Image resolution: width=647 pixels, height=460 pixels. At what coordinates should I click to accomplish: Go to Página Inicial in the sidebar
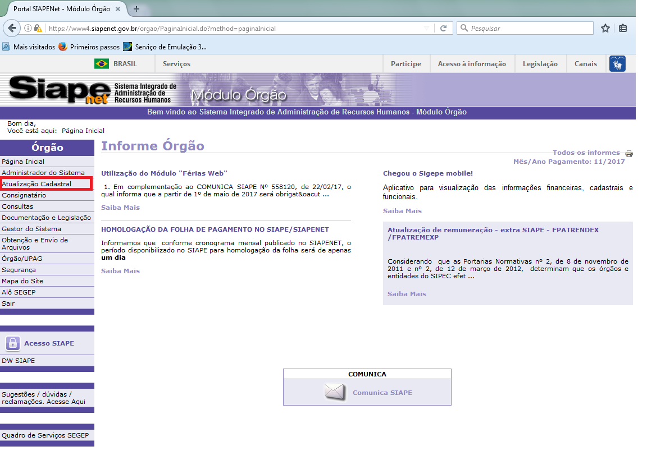pos(47,162)
